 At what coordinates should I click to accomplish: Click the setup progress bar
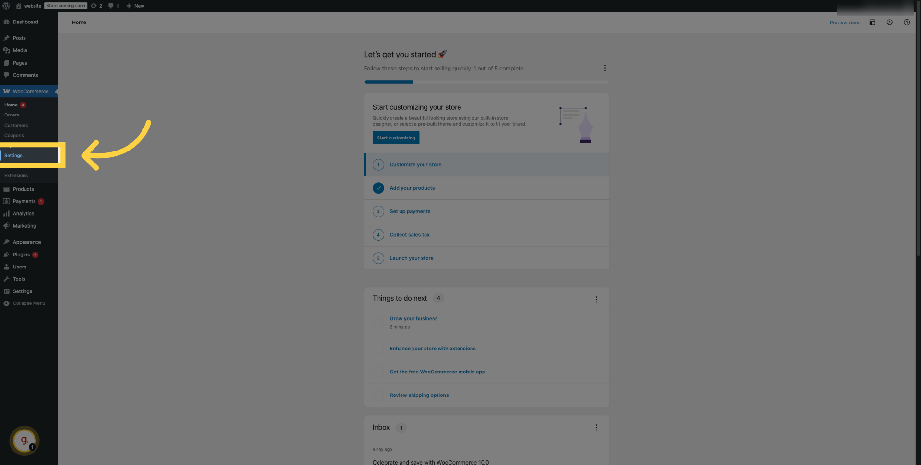coord(486,82)
